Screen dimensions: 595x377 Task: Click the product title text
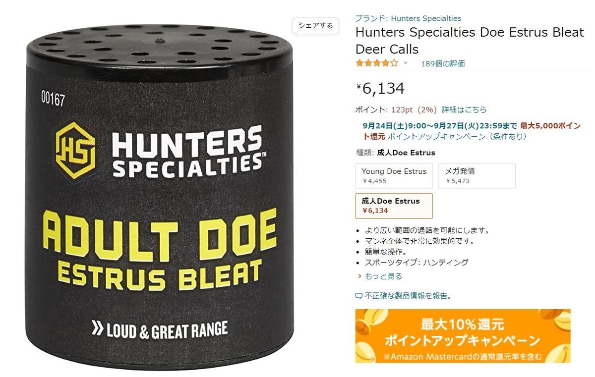click(470, 41)
